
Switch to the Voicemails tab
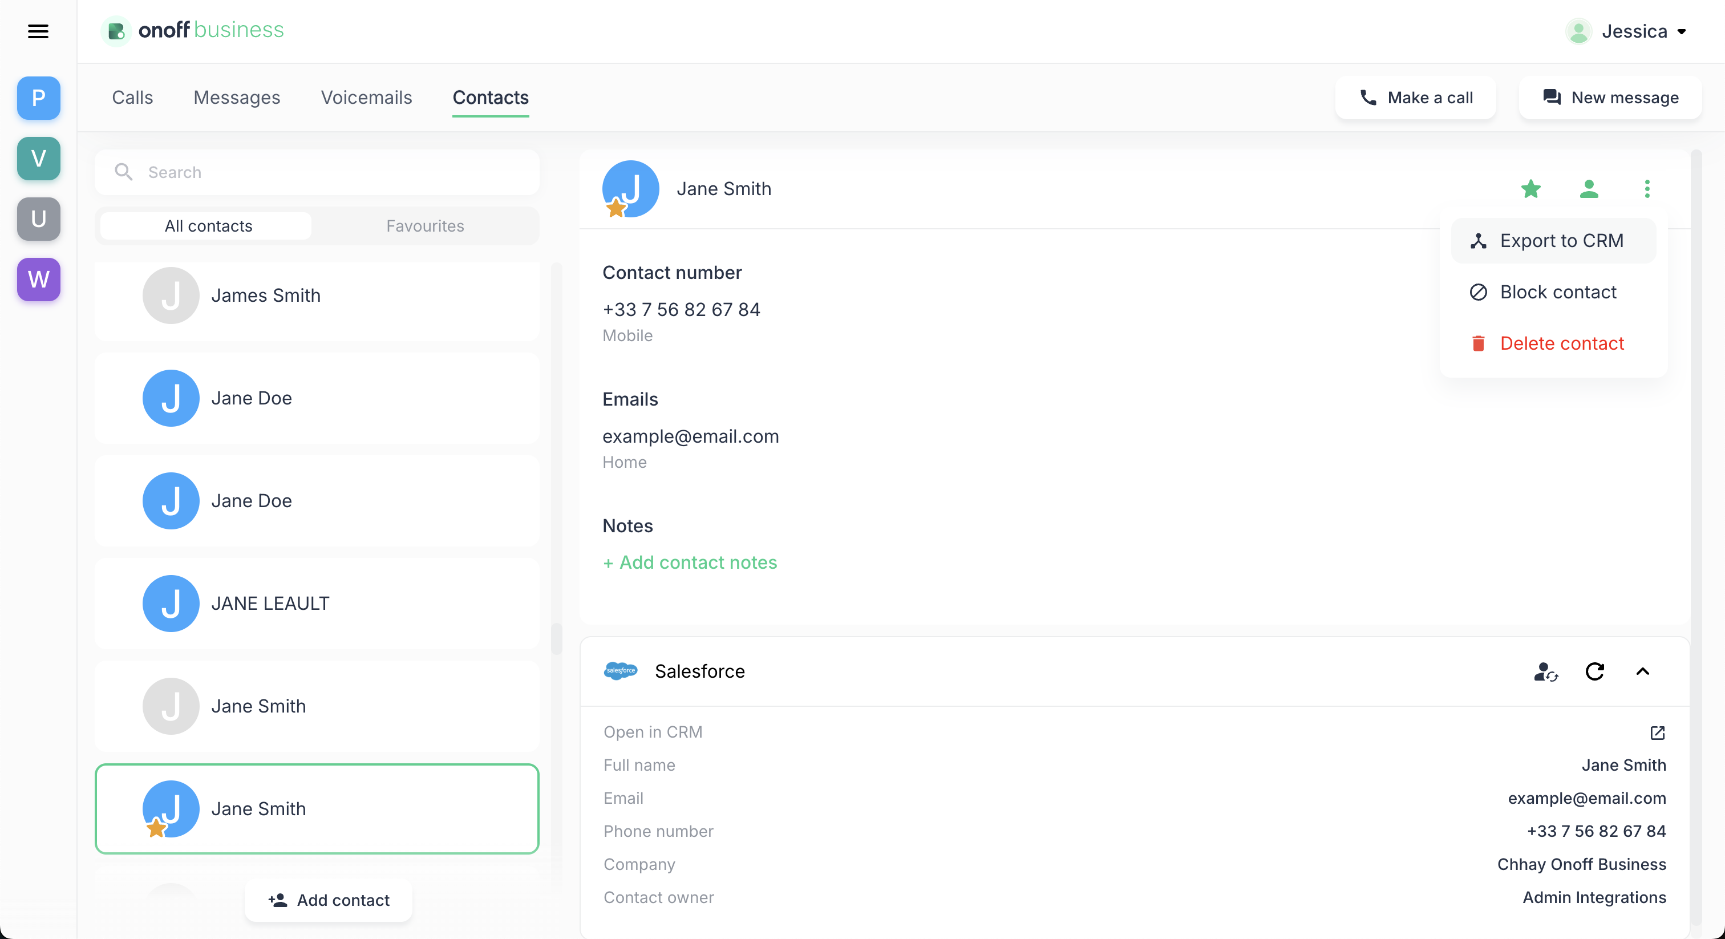[x=366, y=98]
